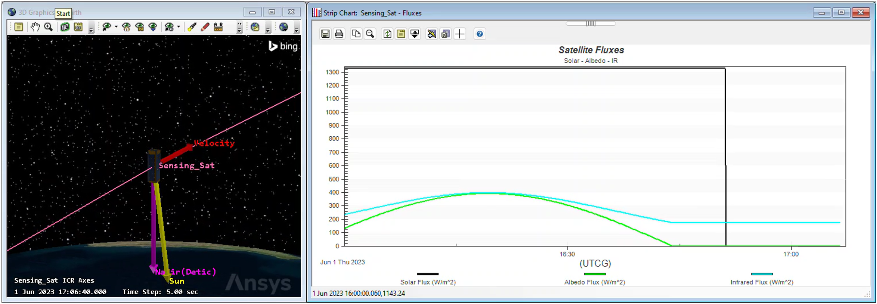The height and width of the screenshot is (304, 877).
Task: Click the Sensing_Sat label in 3D view
Action: pos(187,165)
